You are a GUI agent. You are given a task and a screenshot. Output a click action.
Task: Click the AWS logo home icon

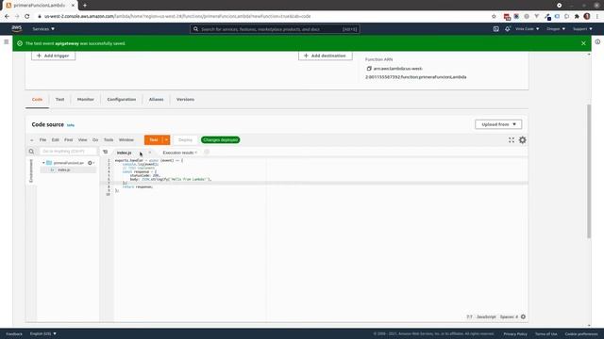[x=17, y=28]
